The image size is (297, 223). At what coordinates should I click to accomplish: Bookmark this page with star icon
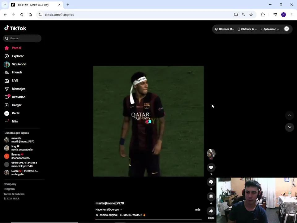click(251, 15)
